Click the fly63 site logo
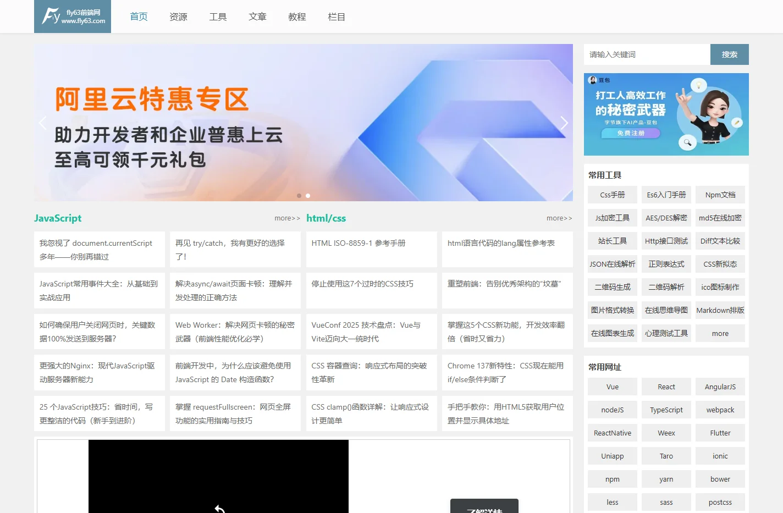Screen dimensions: 783x513 (x=73, y=16)
